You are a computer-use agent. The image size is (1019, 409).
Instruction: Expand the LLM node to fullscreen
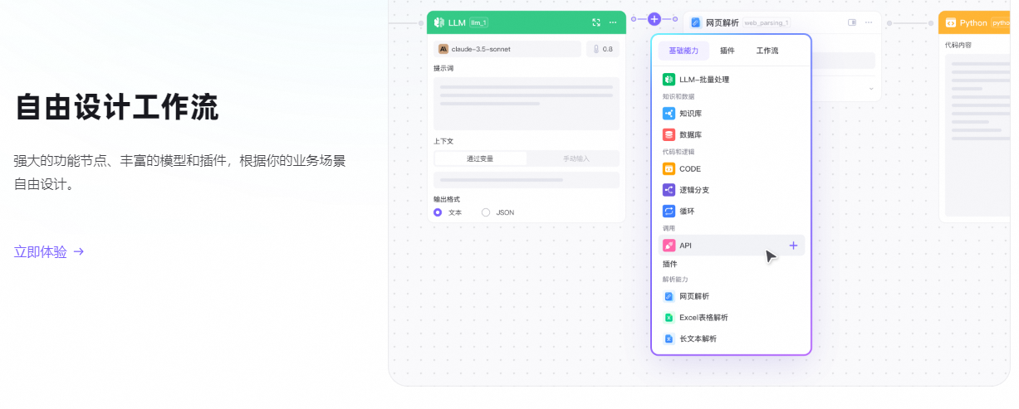click(x=595, y=22)
